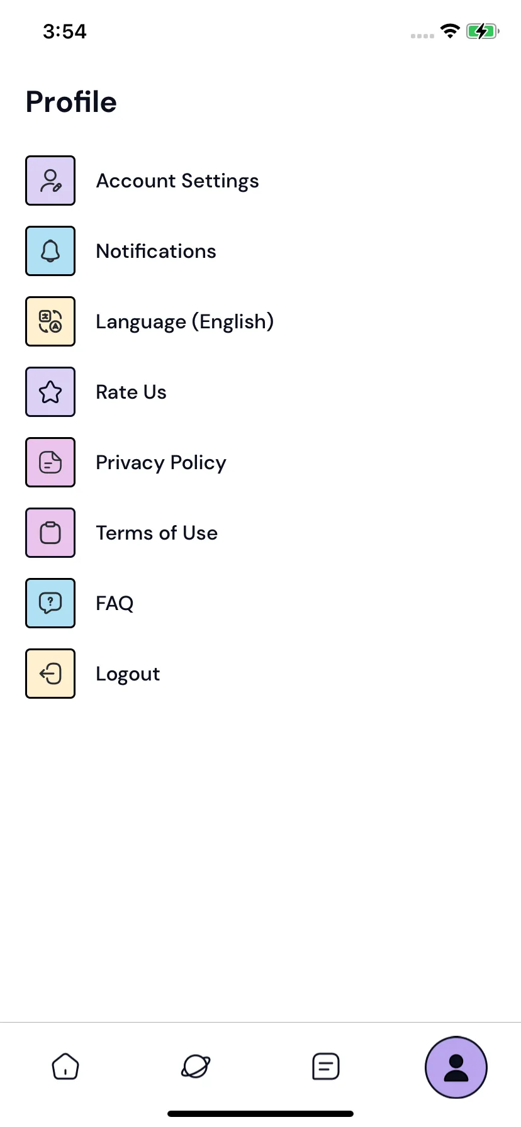
Task: Tap the Rate Us star icon
Action: (x=50, y=392)
